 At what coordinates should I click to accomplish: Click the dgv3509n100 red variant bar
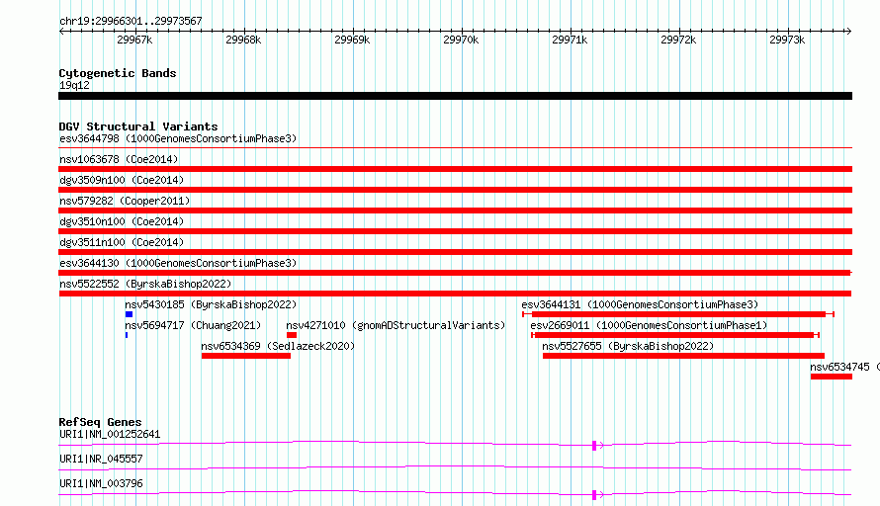click(x=455, y=190)
